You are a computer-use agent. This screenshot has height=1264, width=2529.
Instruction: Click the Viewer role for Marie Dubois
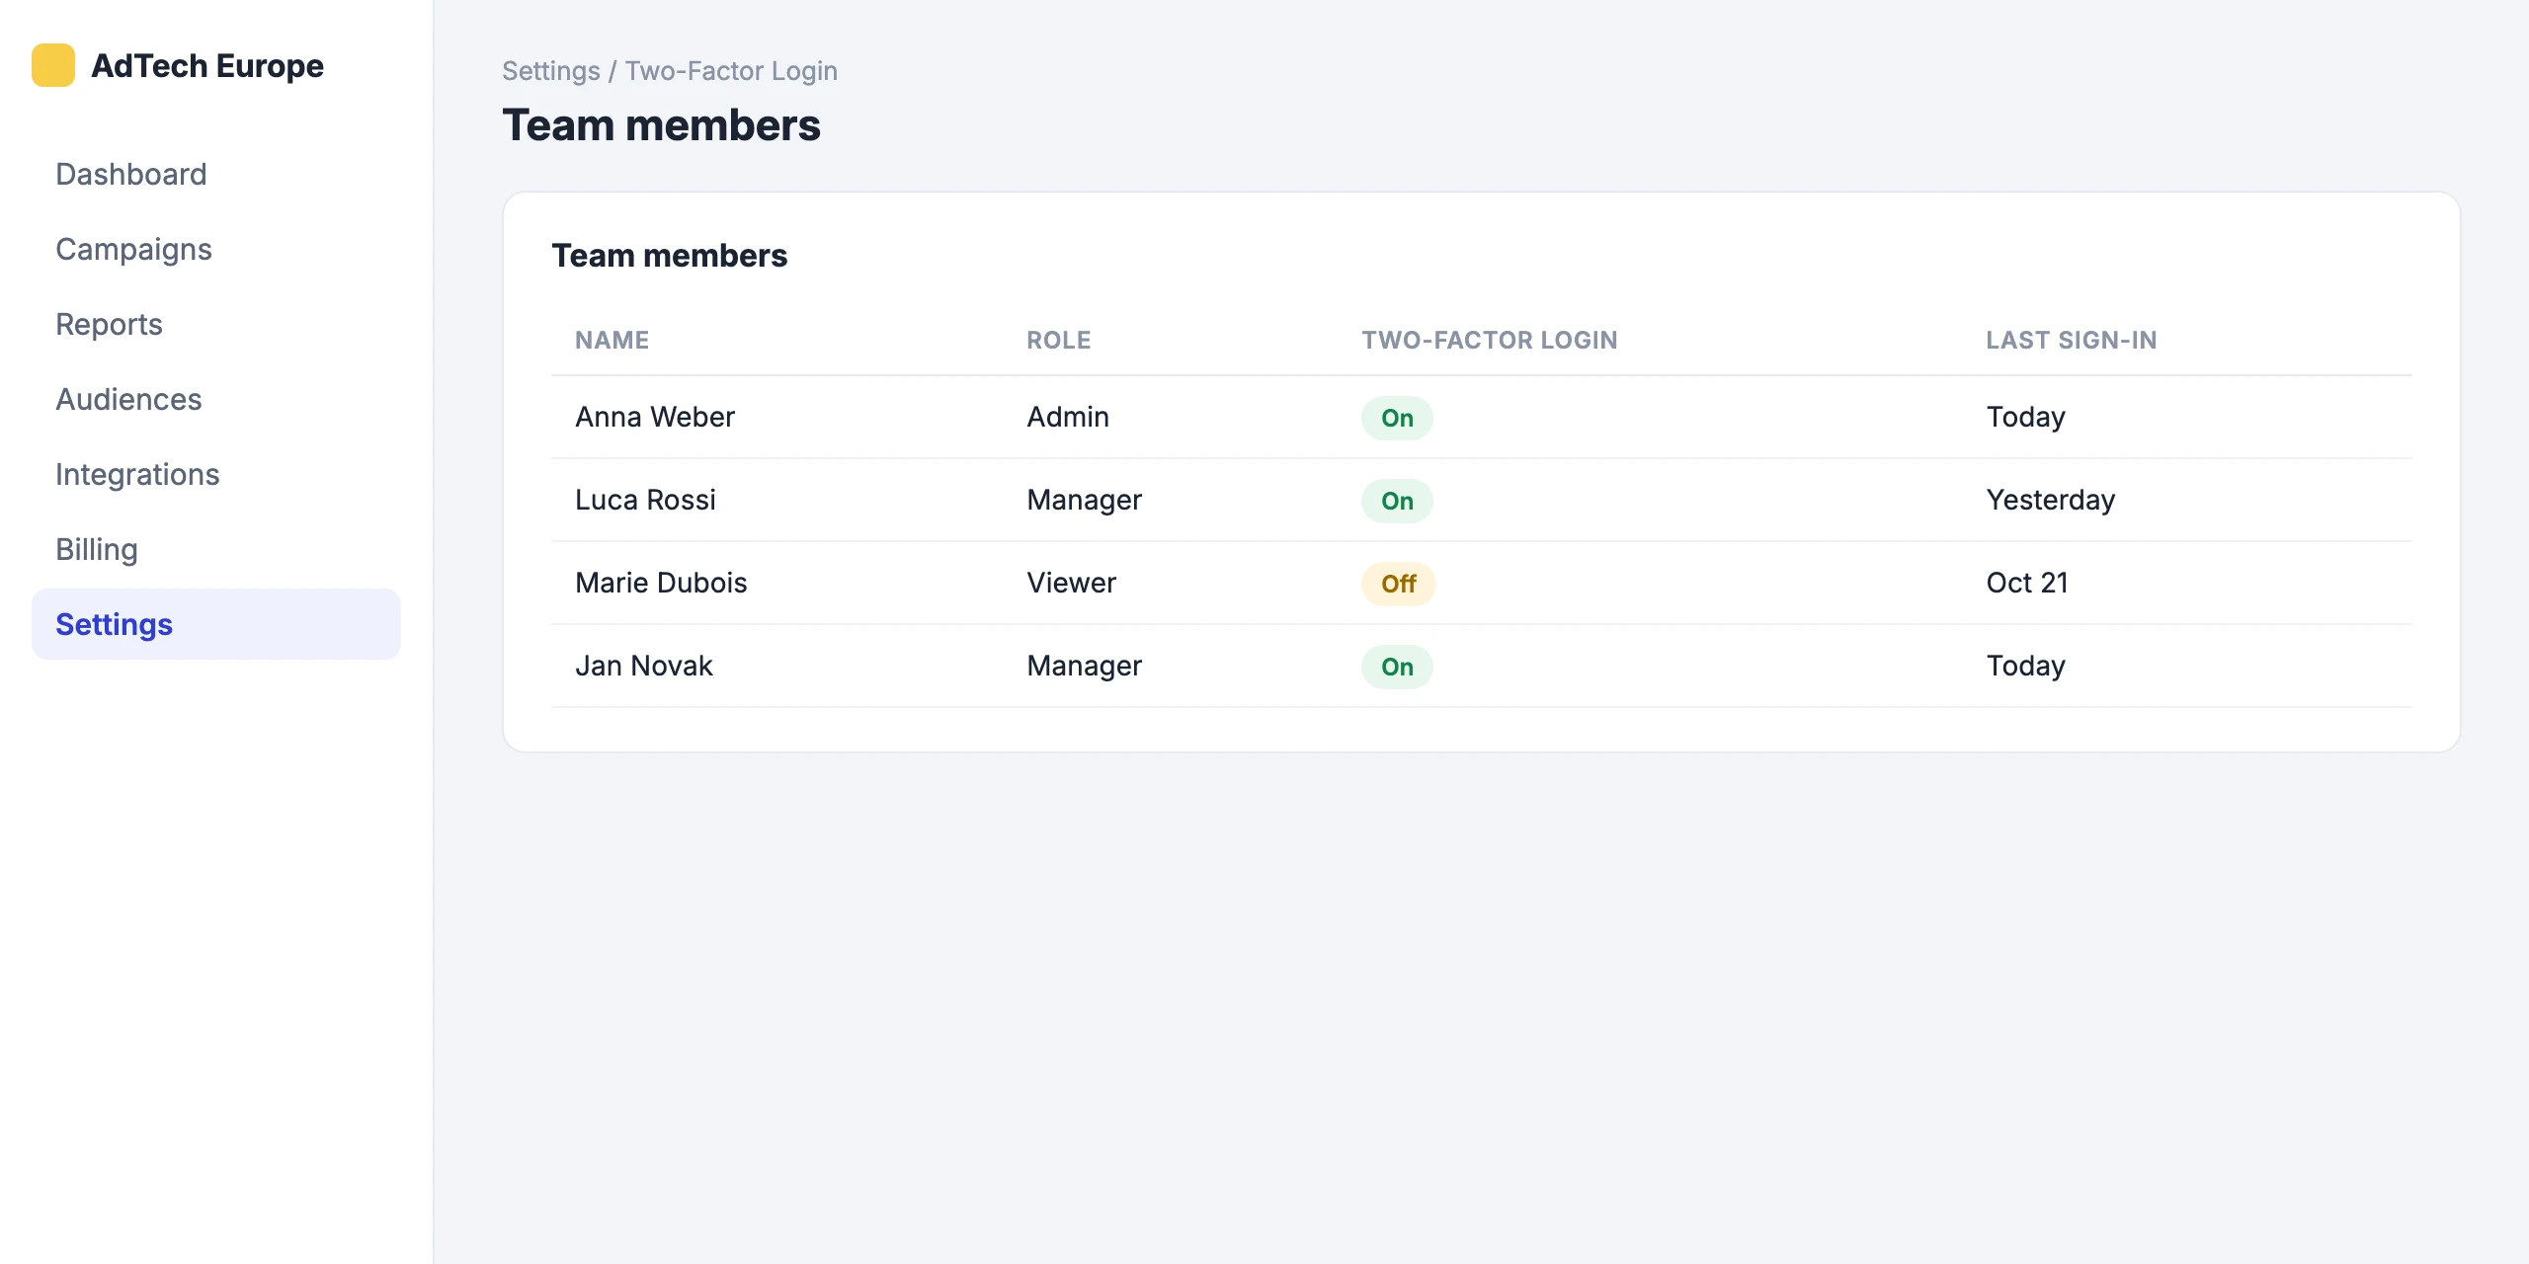click(1071, 583)
